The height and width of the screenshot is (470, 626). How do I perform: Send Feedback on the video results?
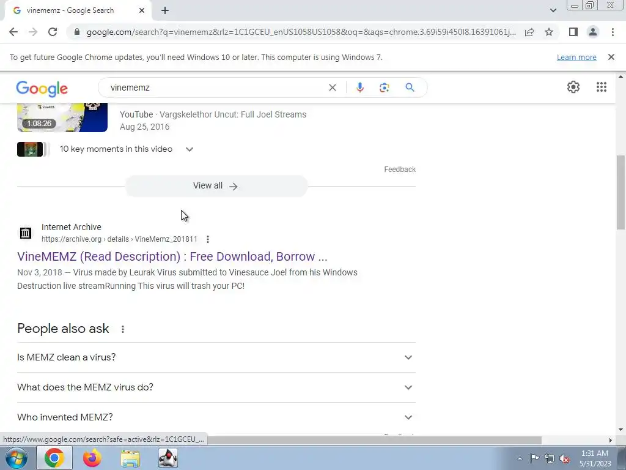[x=400, y=170]
